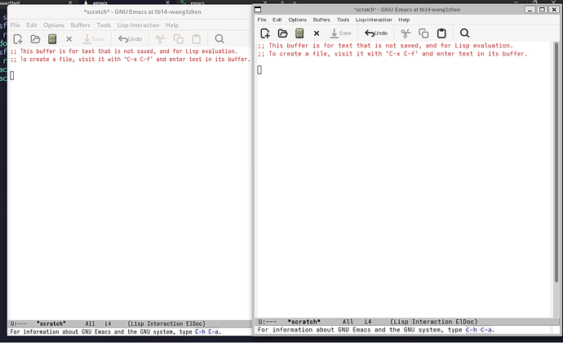Click Cut scissors icon in right Emacs window

[x=406, y=33]
